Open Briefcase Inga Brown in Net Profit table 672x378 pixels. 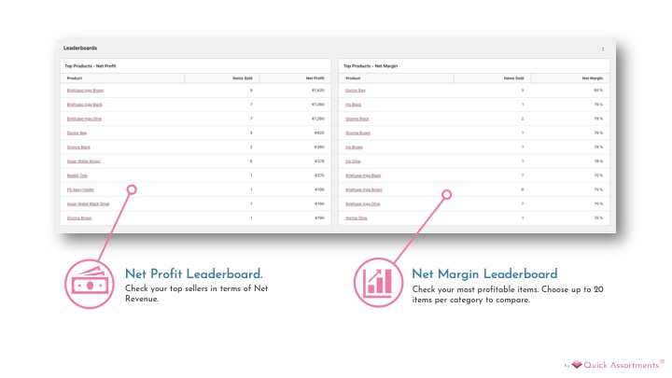point(85,91)
